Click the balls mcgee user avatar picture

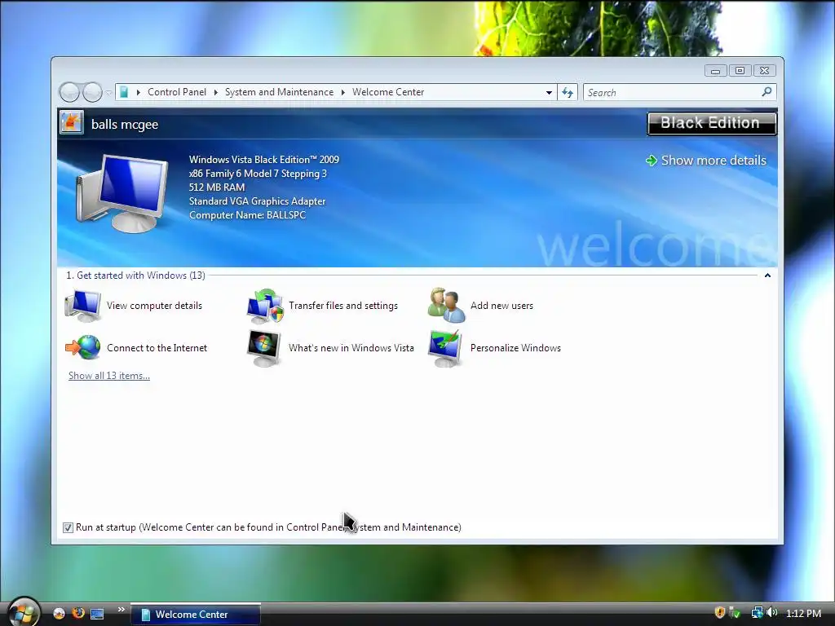click(x=72, y=122)
